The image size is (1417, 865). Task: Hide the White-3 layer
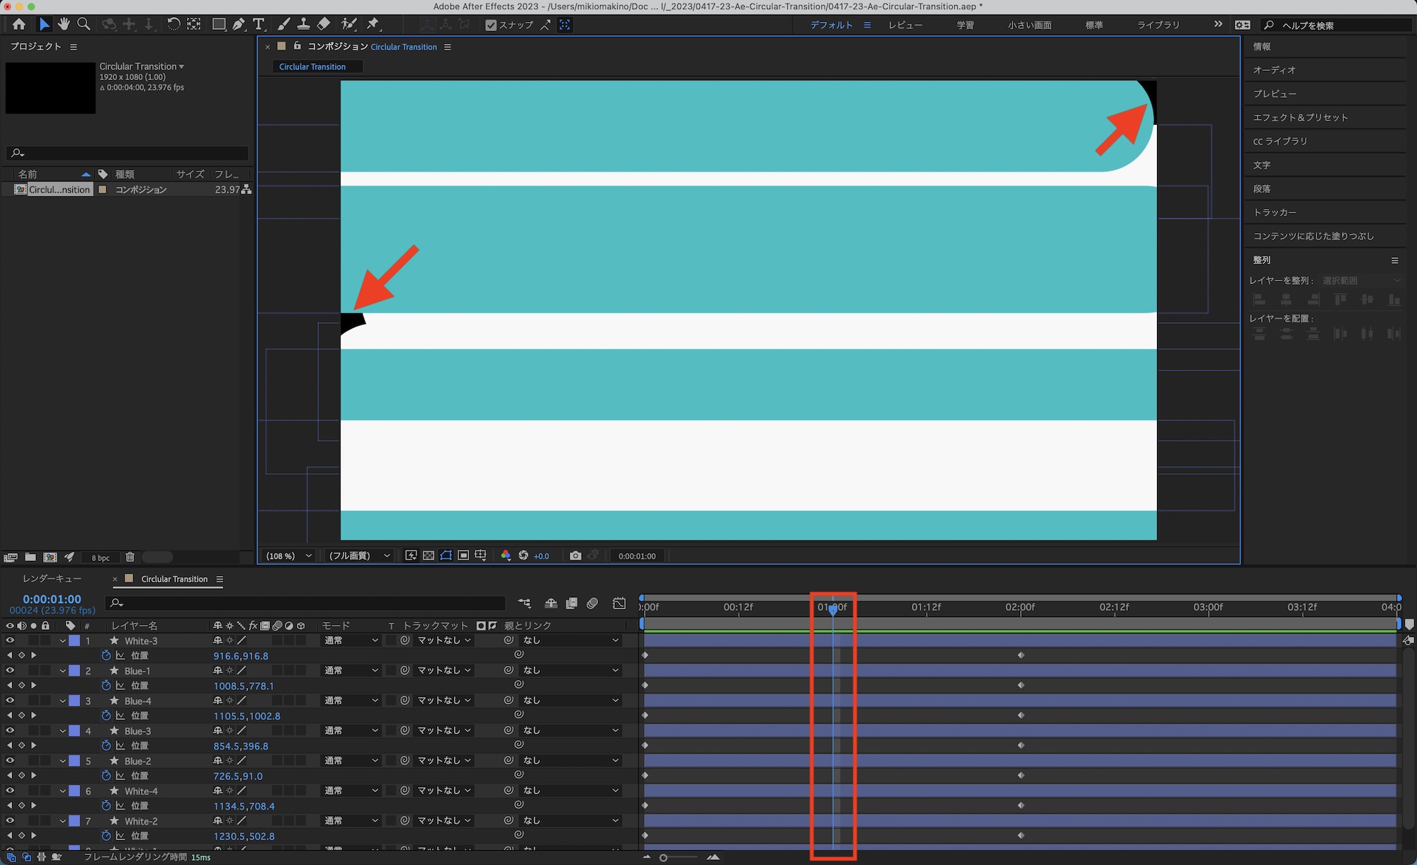click(10, 640)
